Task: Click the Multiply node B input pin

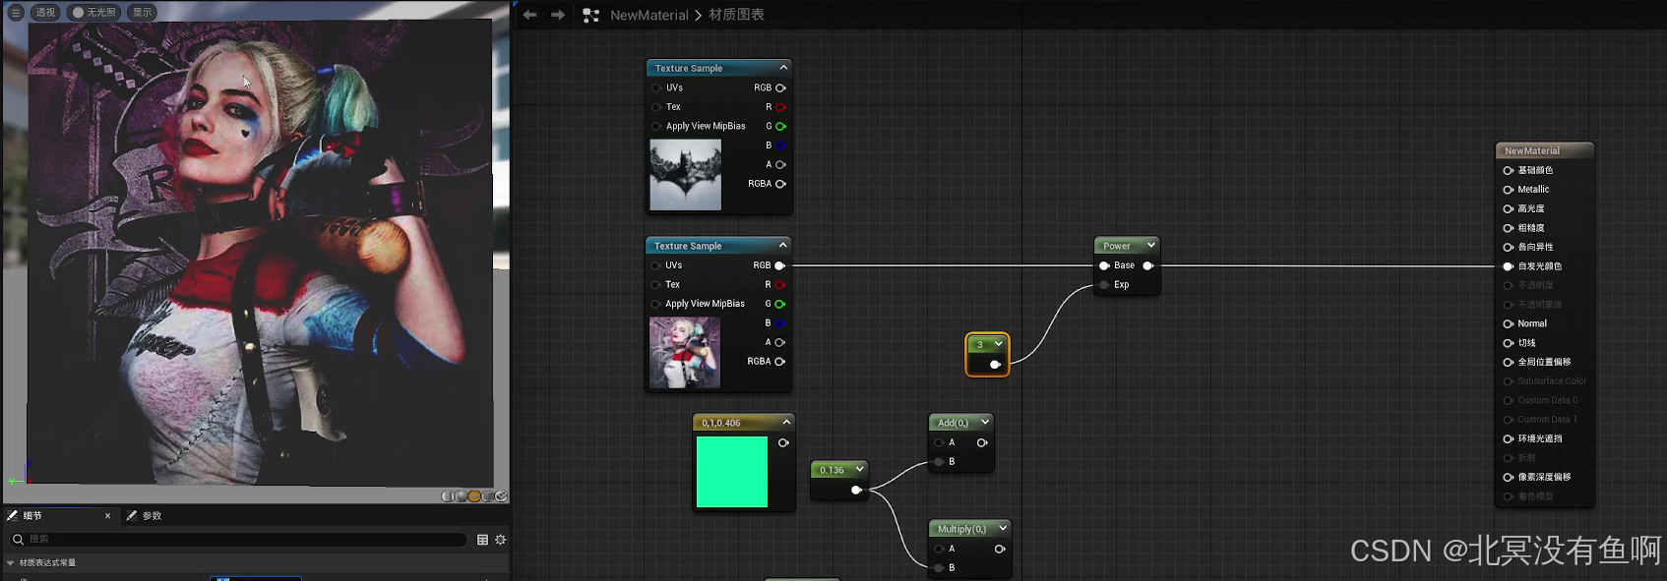Action: click(x=939, y=568)
